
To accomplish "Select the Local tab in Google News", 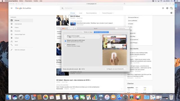I will tap(80, 13).
